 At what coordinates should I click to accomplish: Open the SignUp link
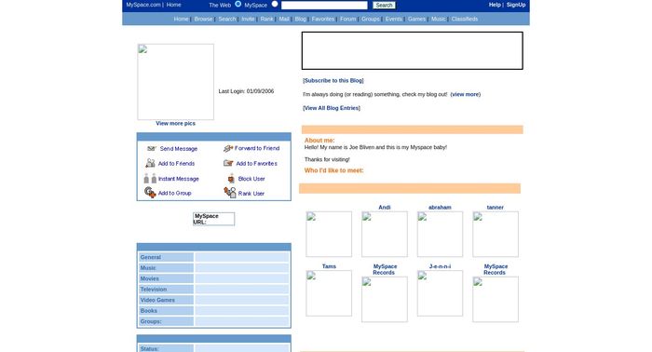pos(516,5)
